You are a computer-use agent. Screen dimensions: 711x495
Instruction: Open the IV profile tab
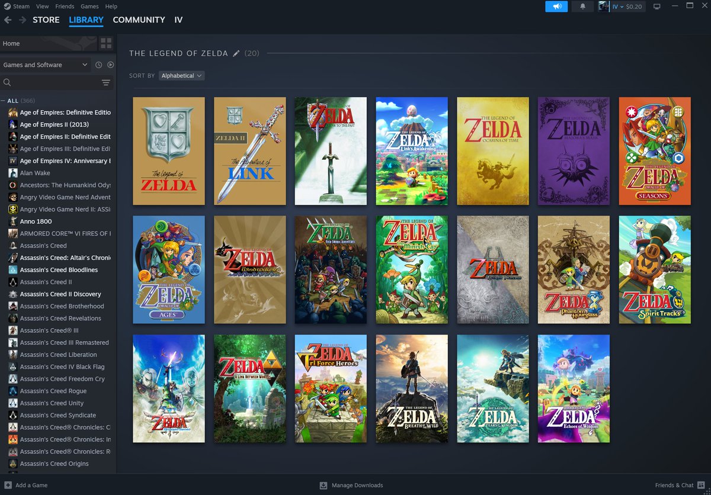click(x=178, y=20)
